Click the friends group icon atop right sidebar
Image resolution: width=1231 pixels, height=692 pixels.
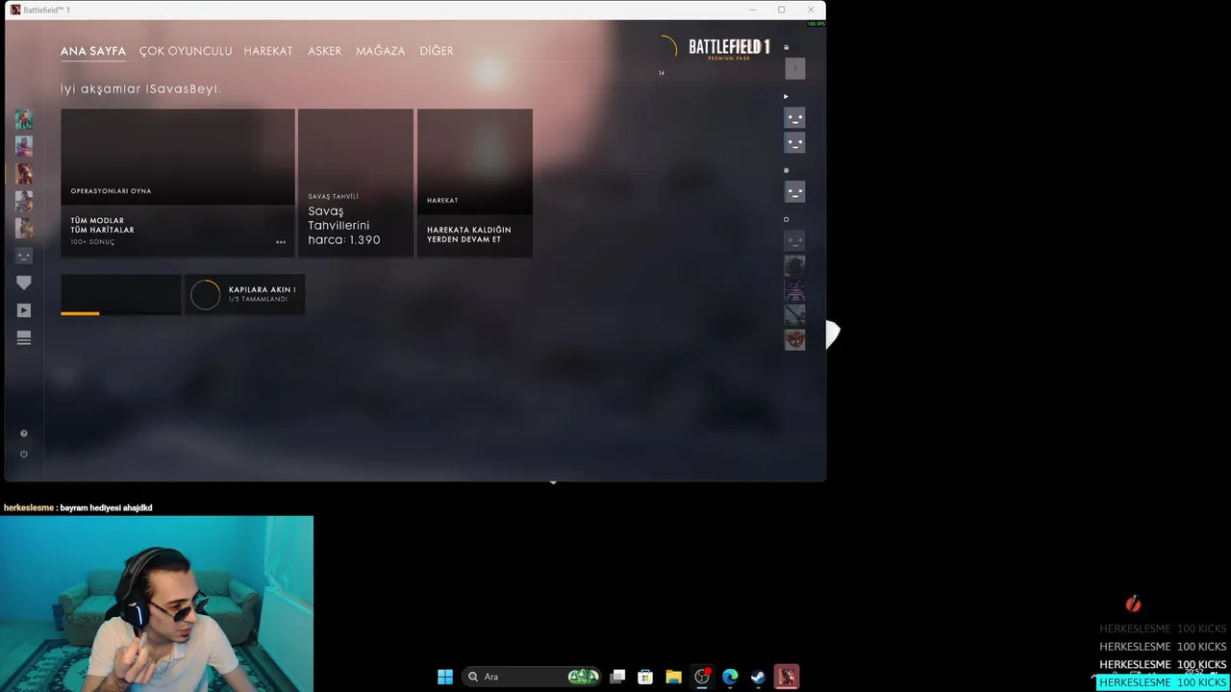pos(786,47)
